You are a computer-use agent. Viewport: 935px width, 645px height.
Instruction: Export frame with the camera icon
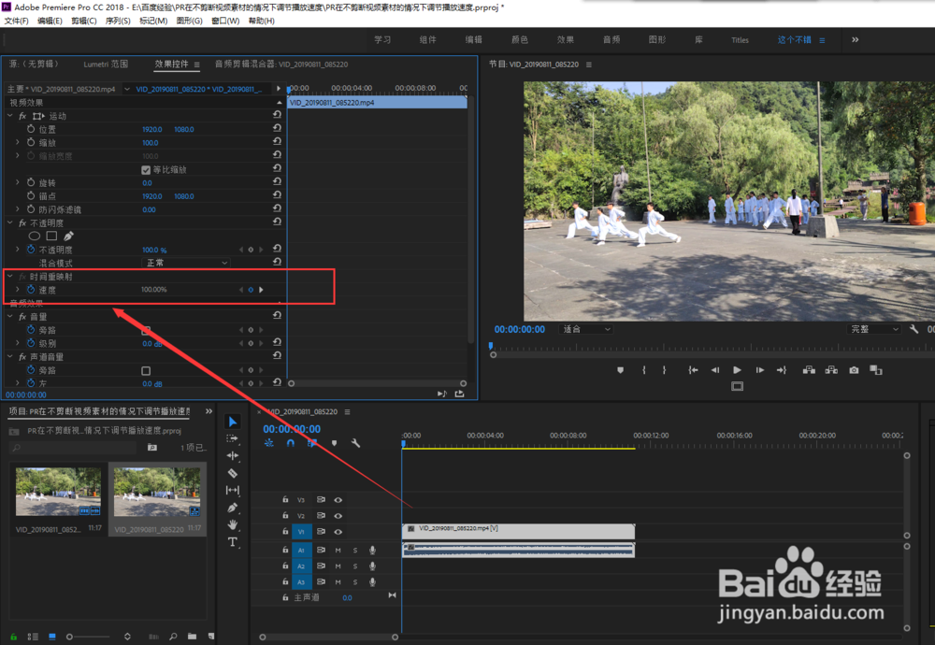click(854, 370)
